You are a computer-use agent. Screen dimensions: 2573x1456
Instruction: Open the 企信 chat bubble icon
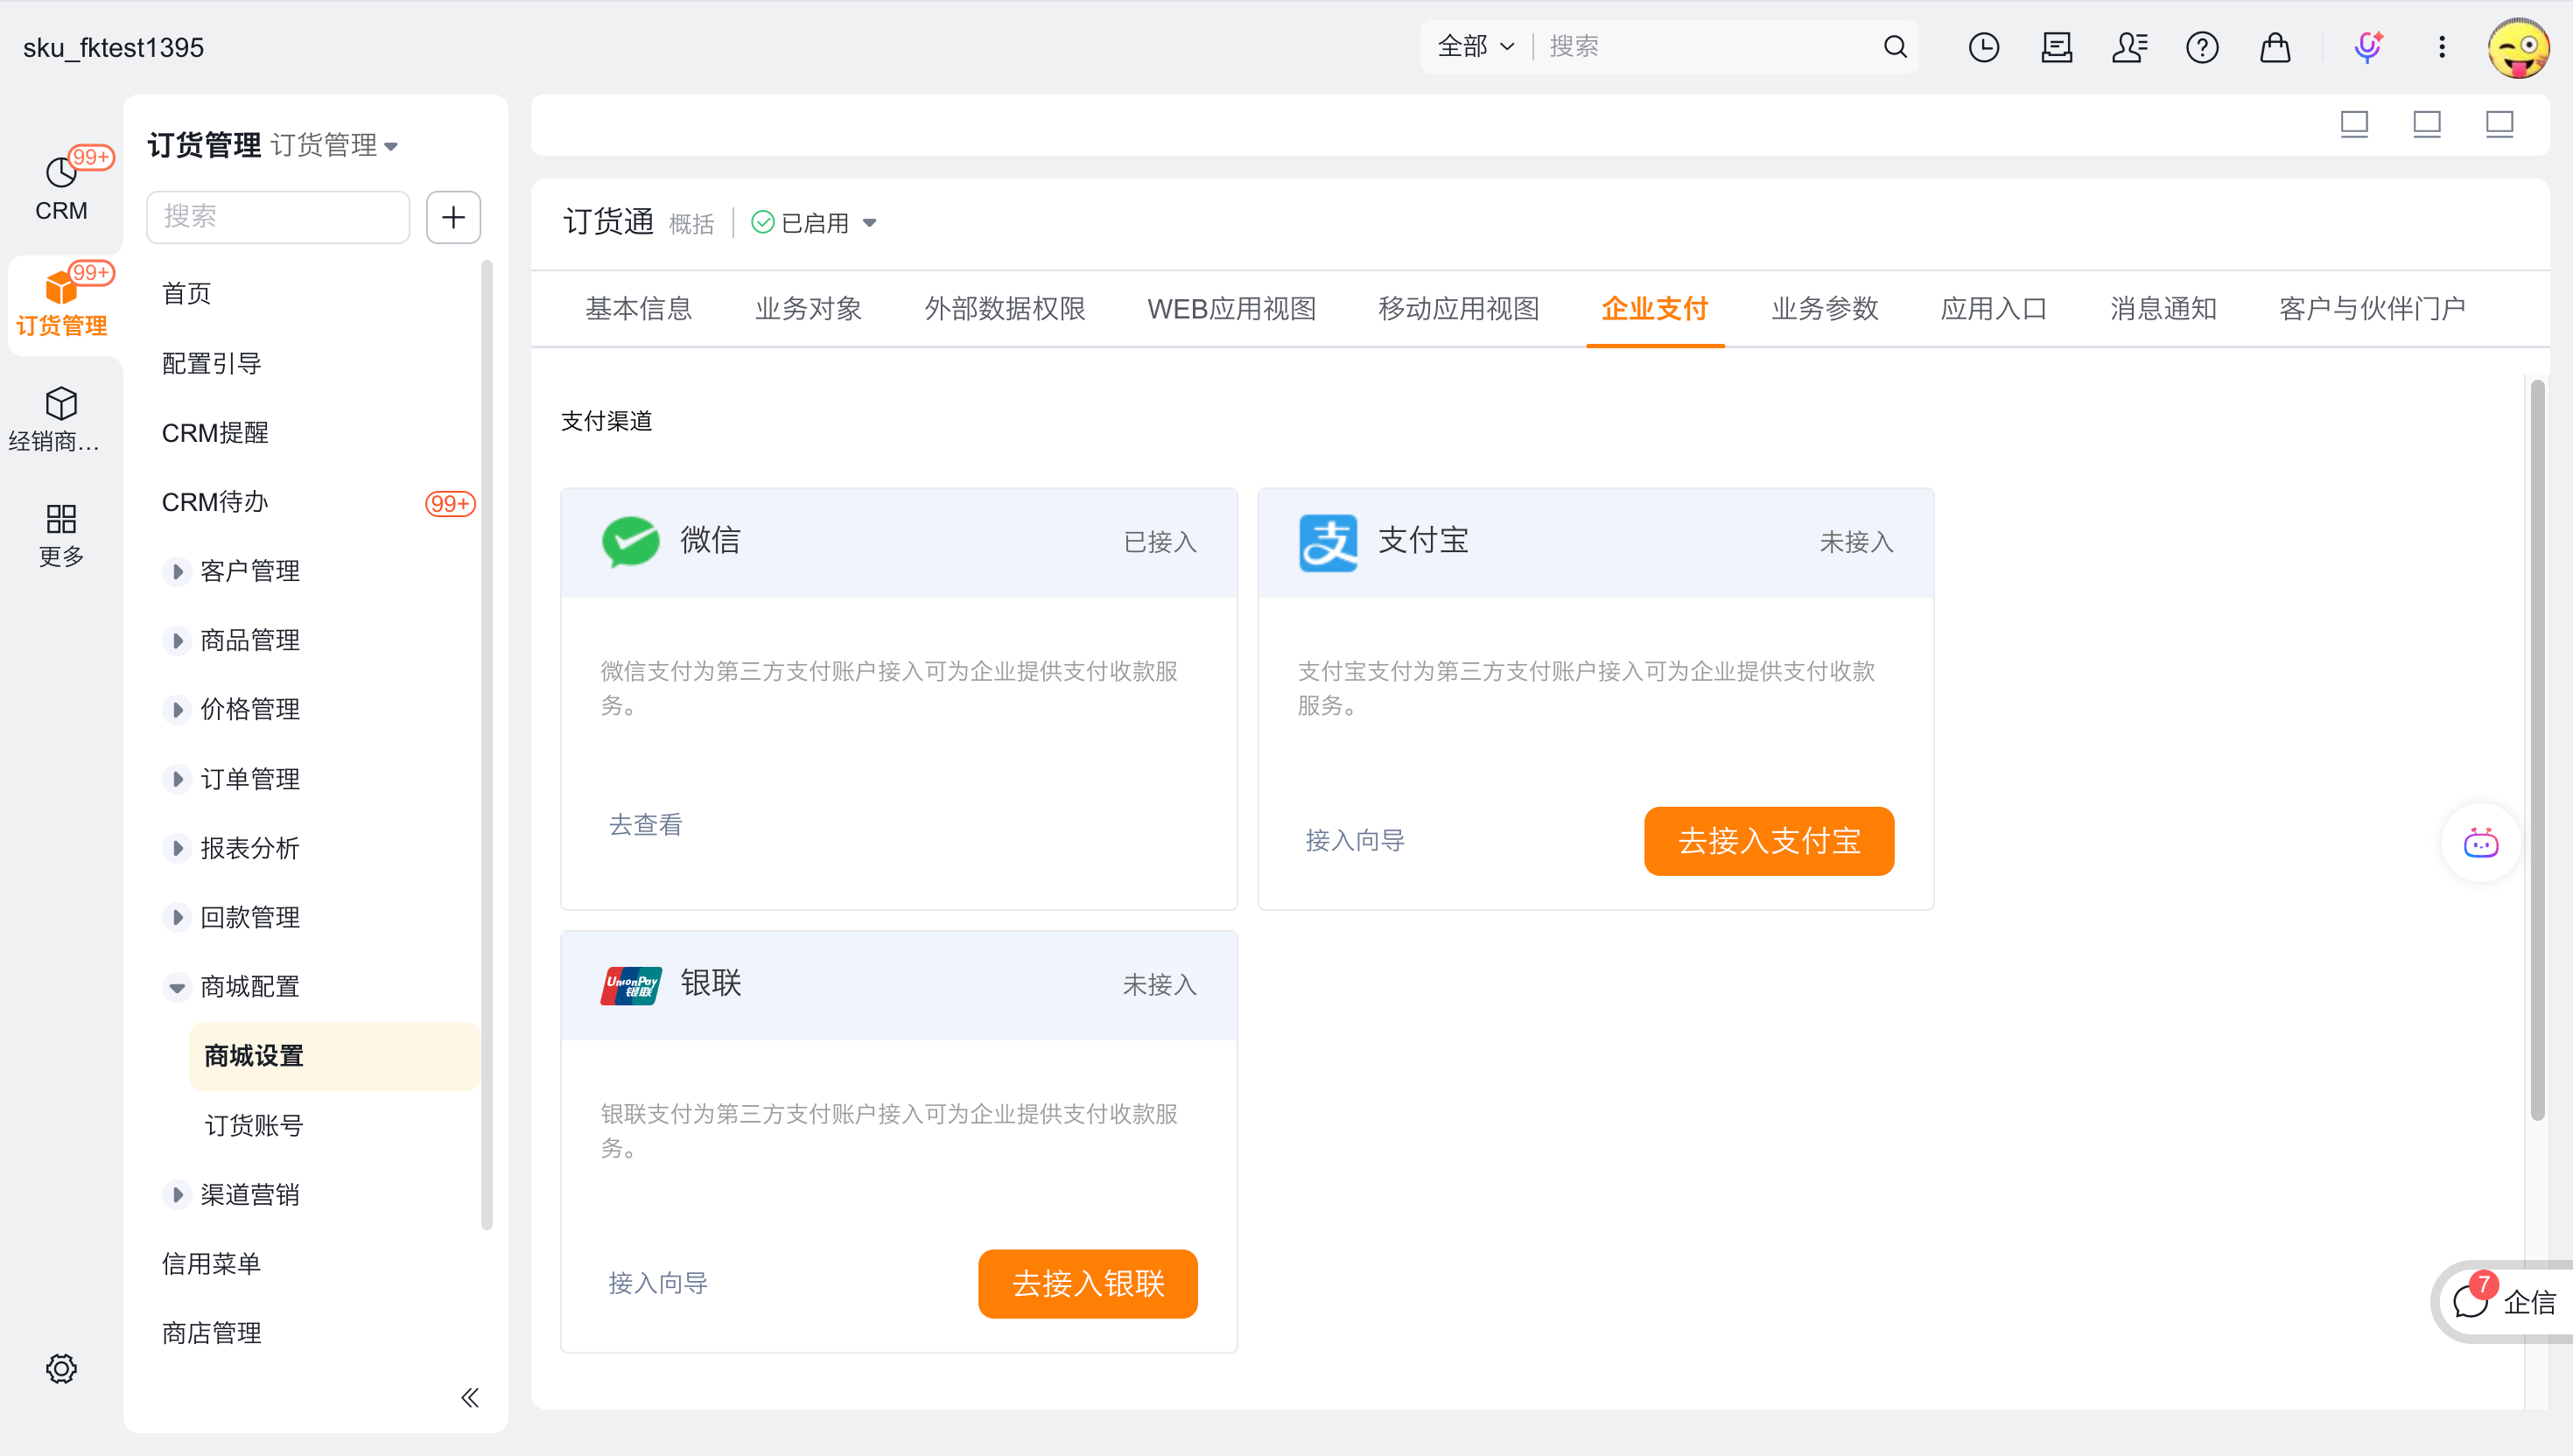[2471, 1301]
